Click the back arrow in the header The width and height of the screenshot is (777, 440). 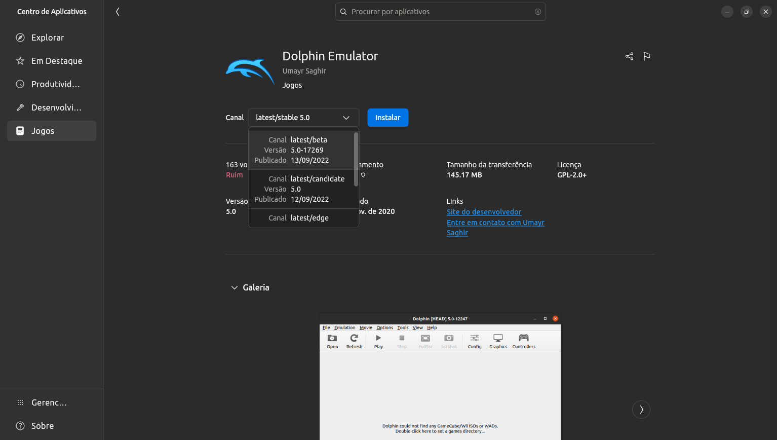pyautogui.click(x=118, y=12)
